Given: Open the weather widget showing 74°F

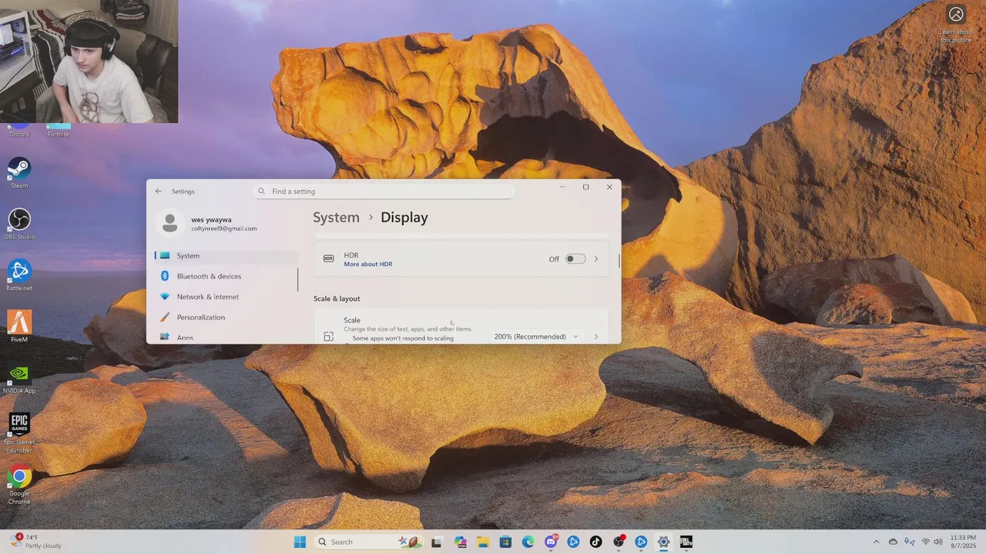Looking at the screenshot, I should click(x=35, y=542).
